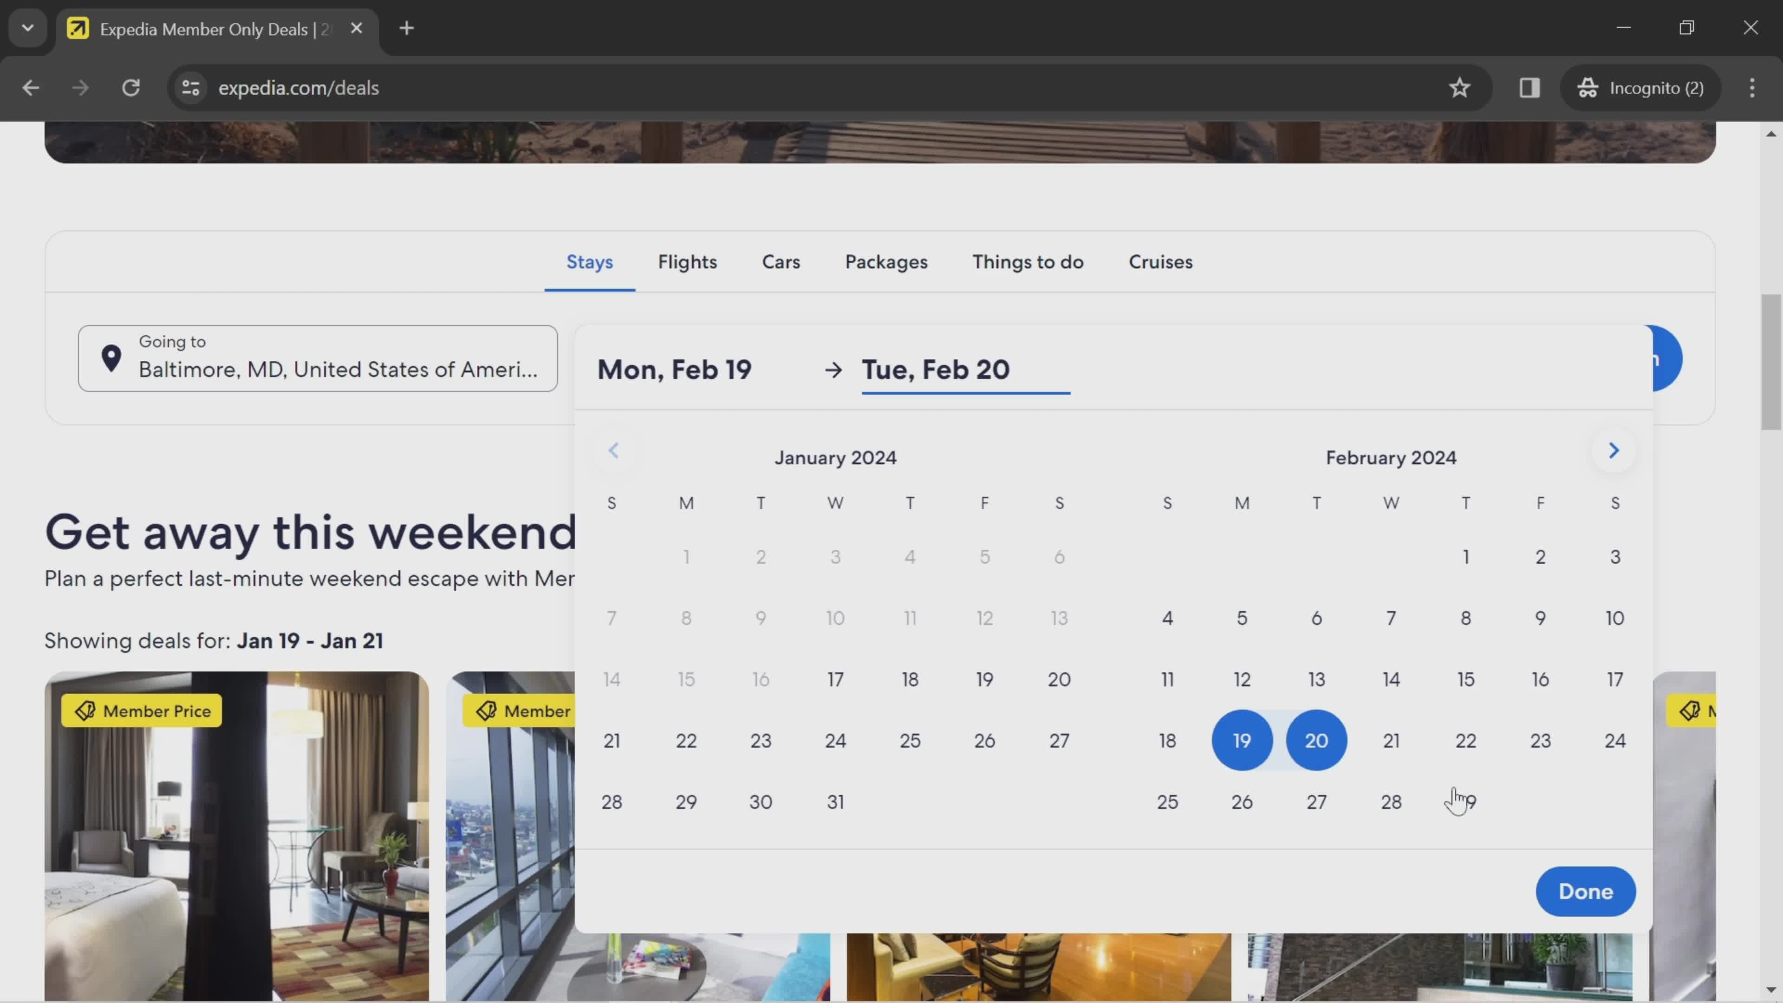Open the tab search dropdown

pyautogui.click(x=28, y=28)
